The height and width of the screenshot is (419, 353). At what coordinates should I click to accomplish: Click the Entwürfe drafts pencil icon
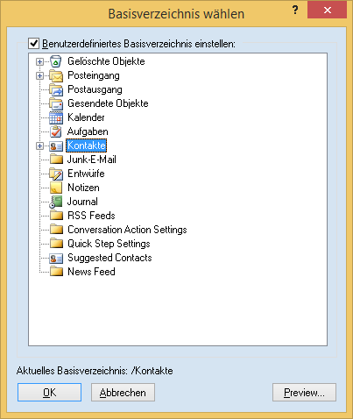coord(56,174)
